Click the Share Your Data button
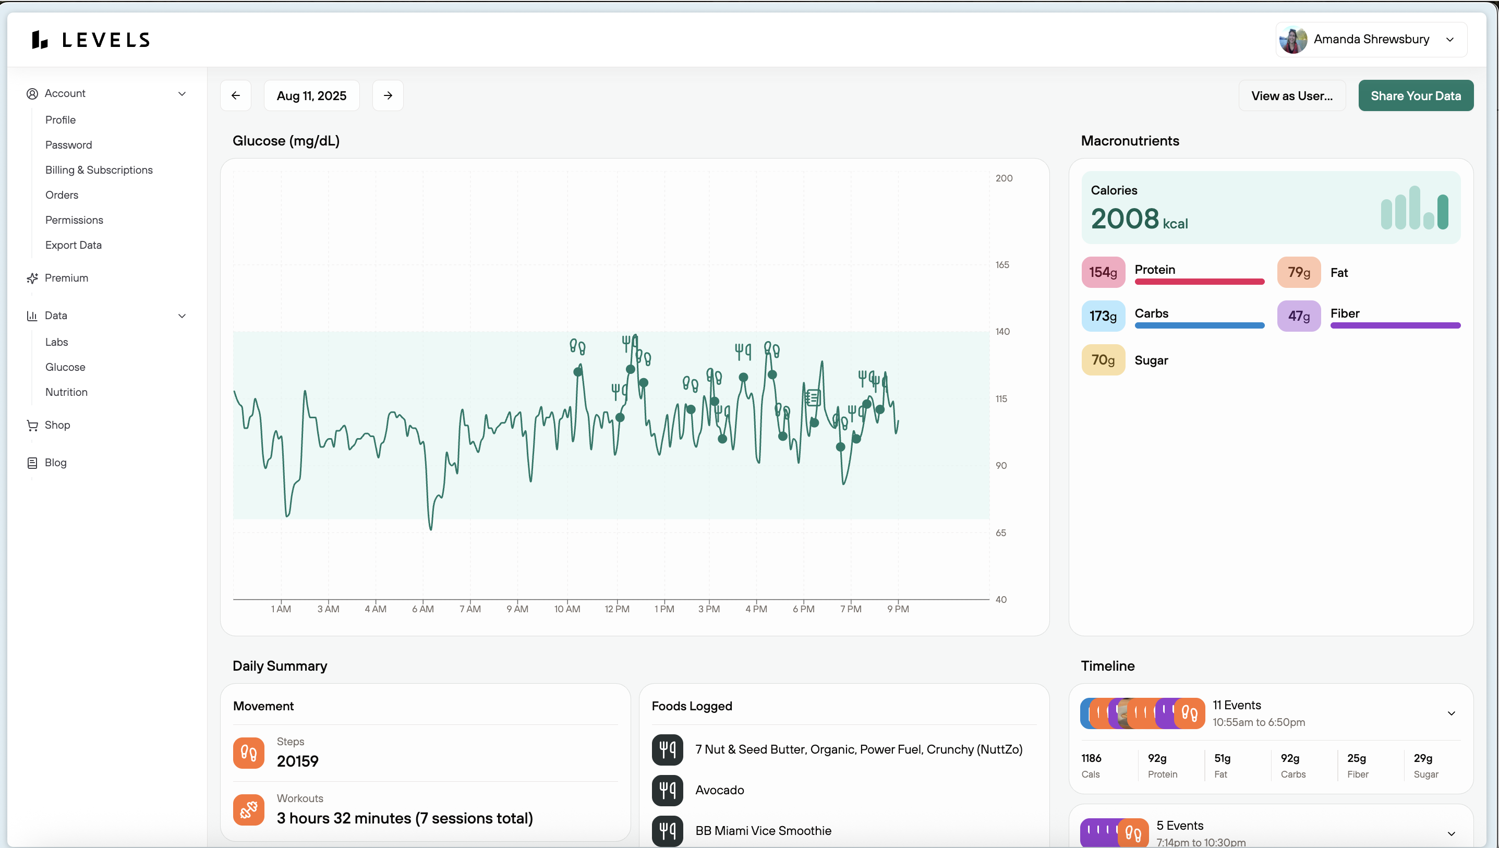The height and width of the screenshot is (848, 1499). point(1415,95)
